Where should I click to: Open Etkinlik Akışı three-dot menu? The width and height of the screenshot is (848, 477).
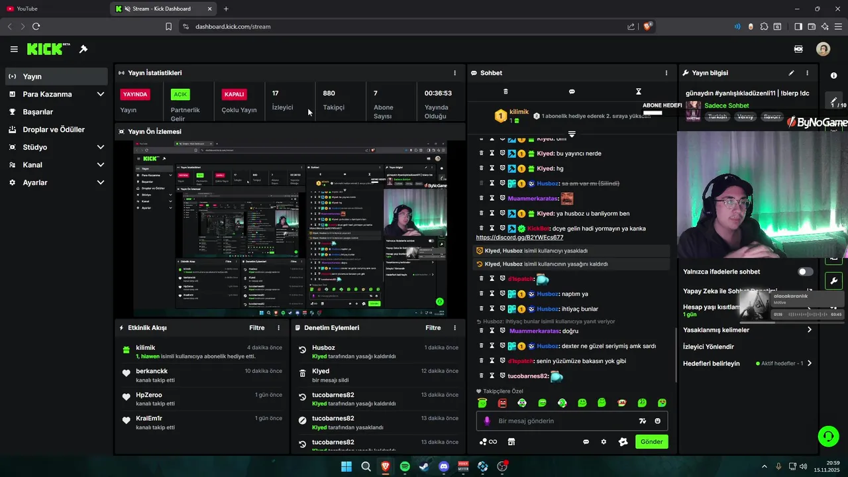point(278,328)
